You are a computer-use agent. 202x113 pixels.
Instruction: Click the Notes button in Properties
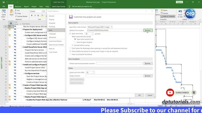(164, 10)
